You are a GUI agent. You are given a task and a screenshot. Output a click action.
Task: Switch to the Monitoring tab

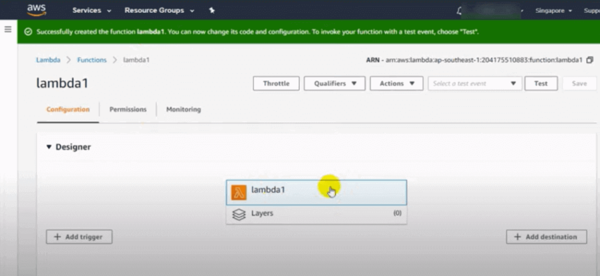tap(183, 110)
